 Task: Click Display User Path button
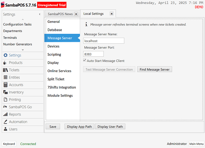pos(110,127)
